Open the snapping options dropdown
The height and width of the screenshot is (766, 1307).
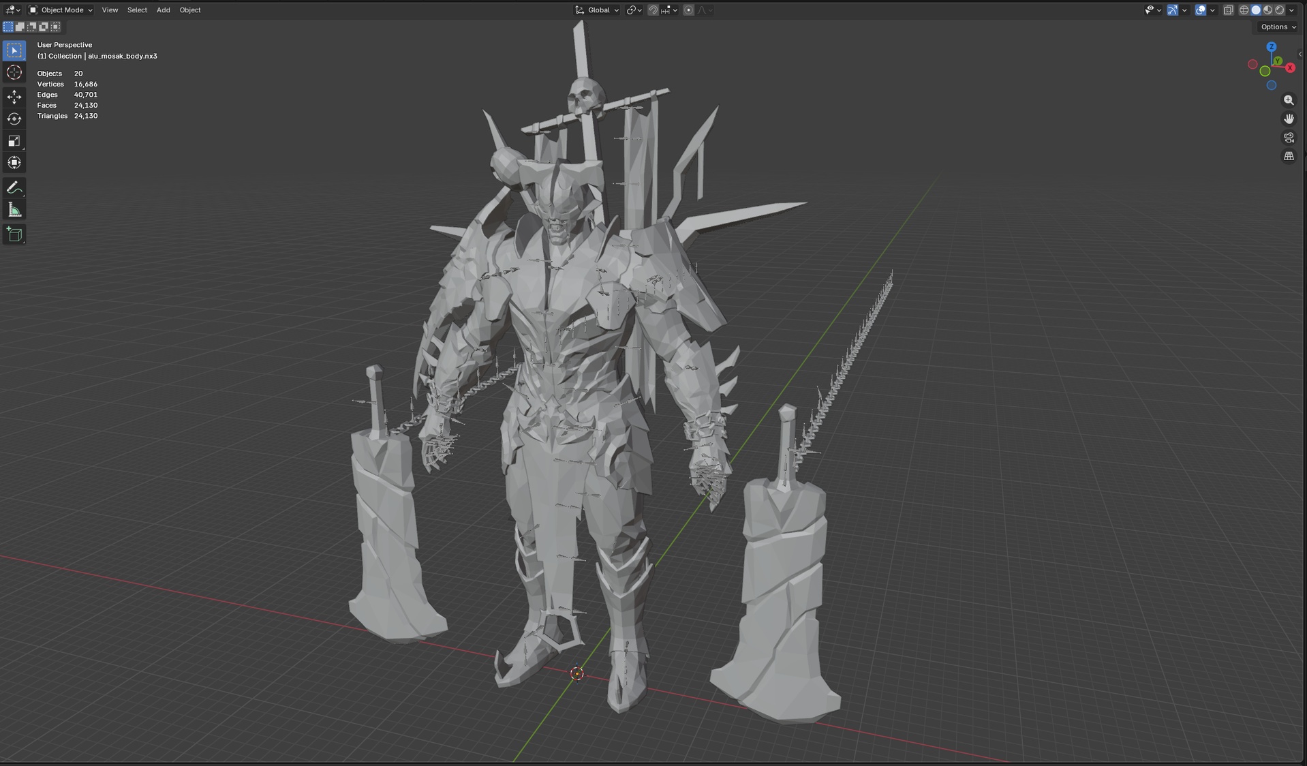(669, 10)
